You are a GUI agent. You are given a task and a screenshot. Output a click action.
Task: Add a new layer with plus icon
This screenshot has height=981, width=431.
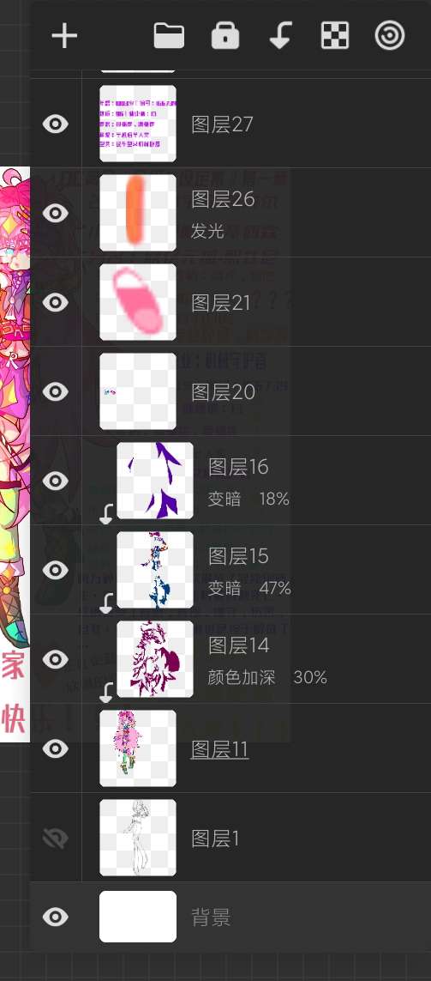click(x=64, y=36)
